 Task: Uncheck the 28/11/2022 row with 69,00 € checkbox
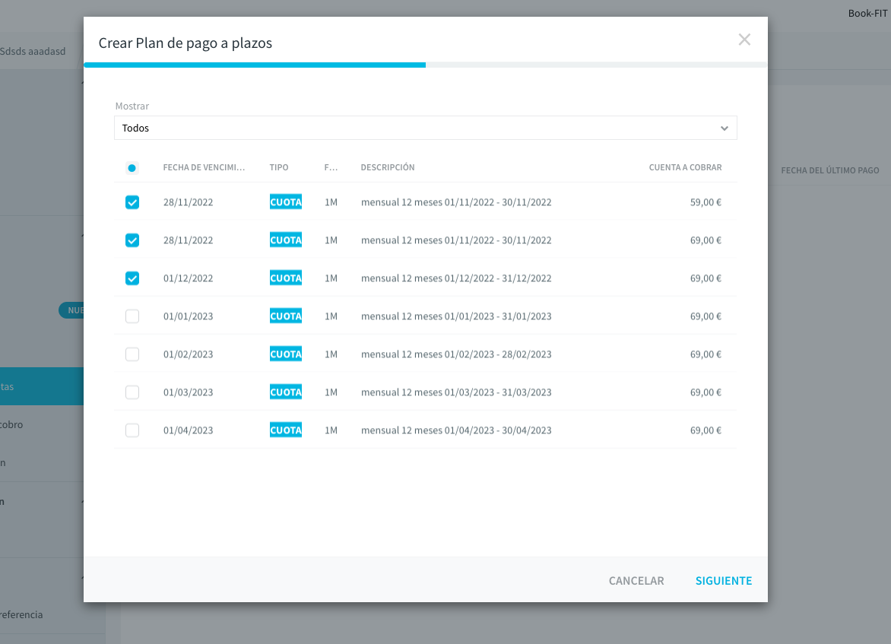click(x=132, y=240)
